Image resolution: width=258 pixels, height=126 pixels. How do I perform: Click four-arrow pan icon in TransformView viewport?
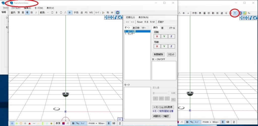[111, 17]
